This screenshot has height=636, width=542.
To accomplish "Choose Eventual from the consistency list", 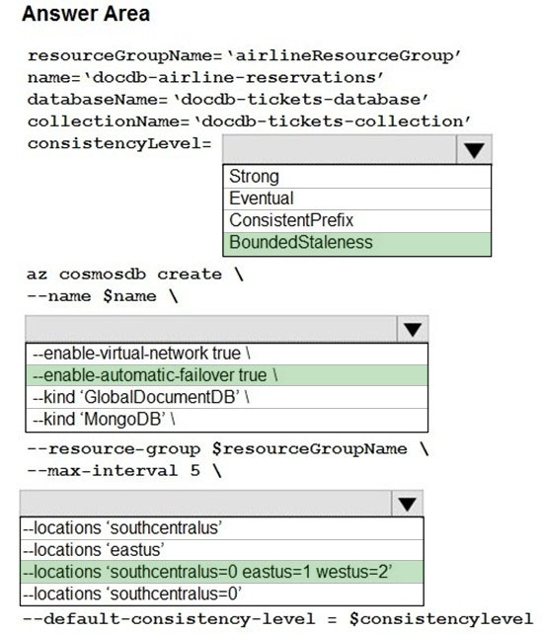I will (356, 199).
